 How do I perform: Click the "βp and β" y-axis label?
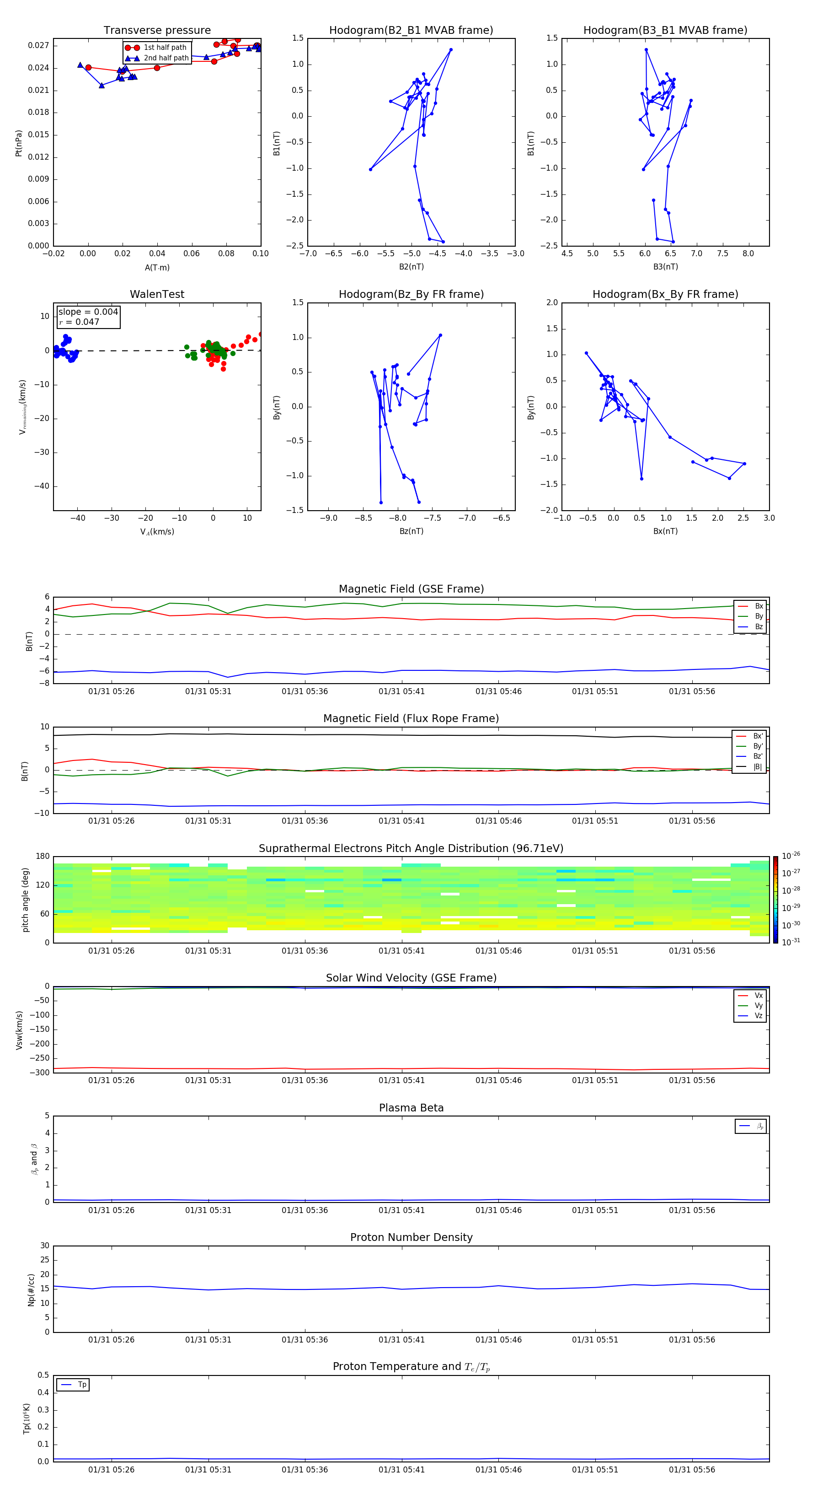pos(34,1159)
